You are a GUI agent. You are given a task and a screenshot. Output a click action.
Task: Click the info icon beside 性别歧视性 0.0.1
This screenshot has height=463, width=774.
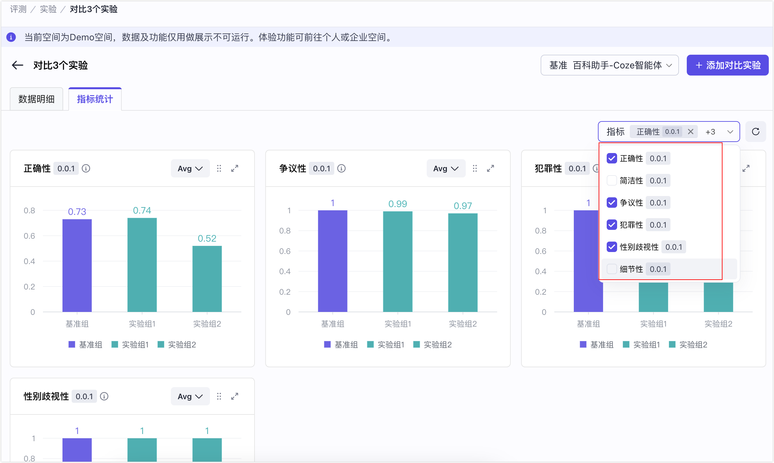104,396
